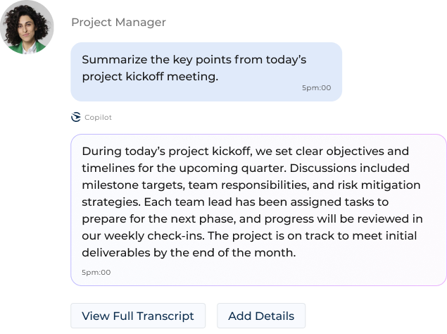
Task: Select the Copilot sender label
Action: (x=98, y=117)
